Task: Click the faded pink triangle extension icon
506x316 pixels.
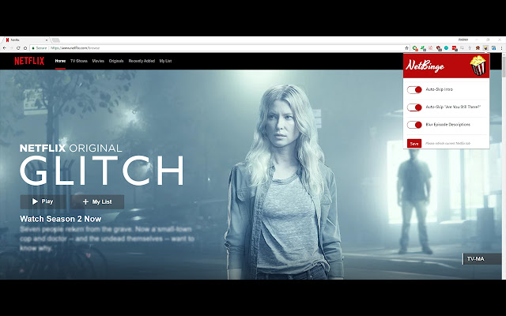Action: (x=430, y=48)
